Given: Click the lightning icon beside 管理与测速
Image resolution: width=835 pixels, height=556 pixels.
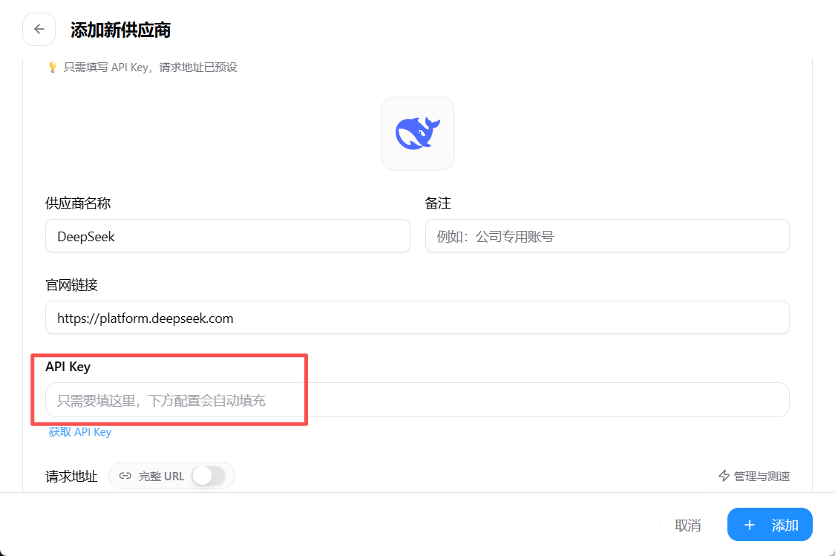Looking at the screenshot, I should pyautogui.click(x=724, y=476).
